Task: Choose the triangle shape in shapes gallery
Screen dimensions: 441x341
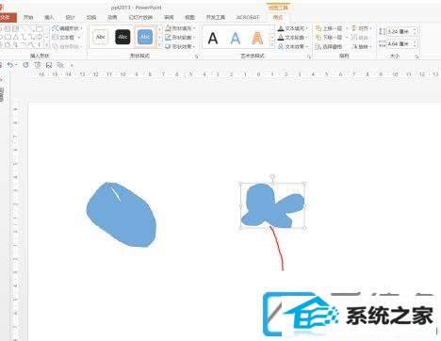Action: 16,38
